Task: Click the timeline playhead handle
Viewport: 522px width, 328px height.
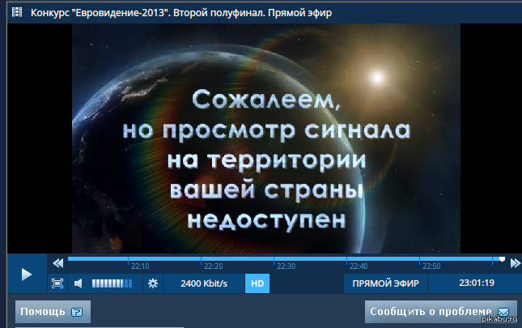Action: click(x=502, y=259)
